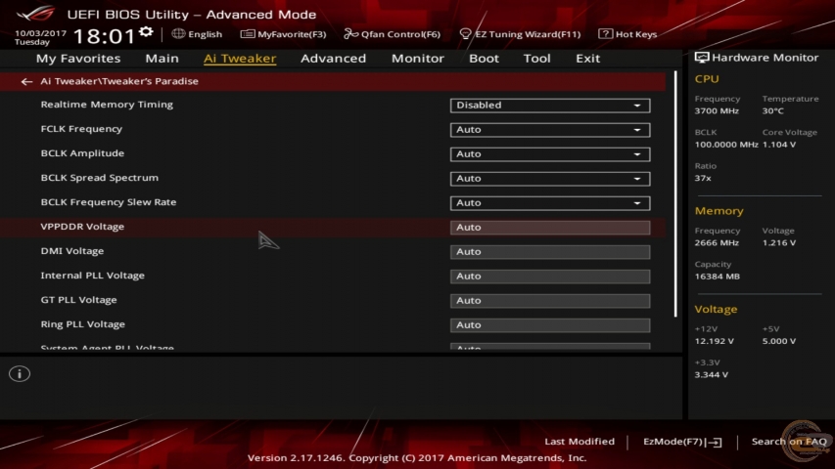Click VPPDDR Voltage input field
The width and height of the screenshot is (835, 469).
(549, 228)
